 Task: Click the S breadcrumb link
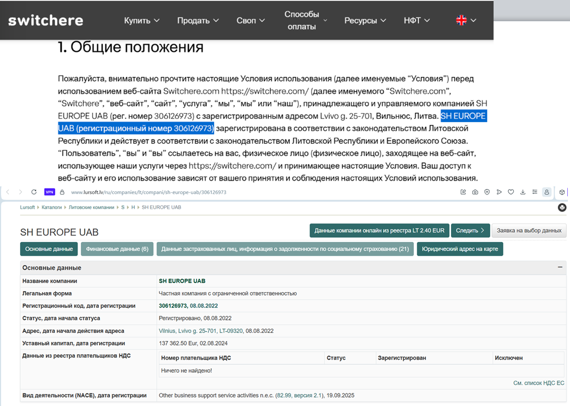(123, 207)
